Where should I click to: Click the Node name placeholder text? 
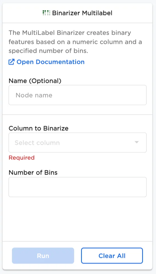[34, 95]
